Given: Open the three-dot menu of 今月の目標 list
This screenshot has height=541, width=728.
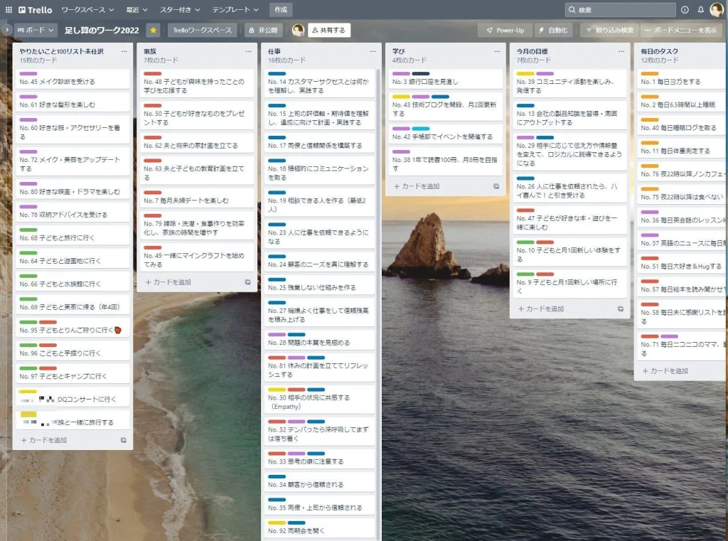Looking at the screenshot, I should 621,51.
